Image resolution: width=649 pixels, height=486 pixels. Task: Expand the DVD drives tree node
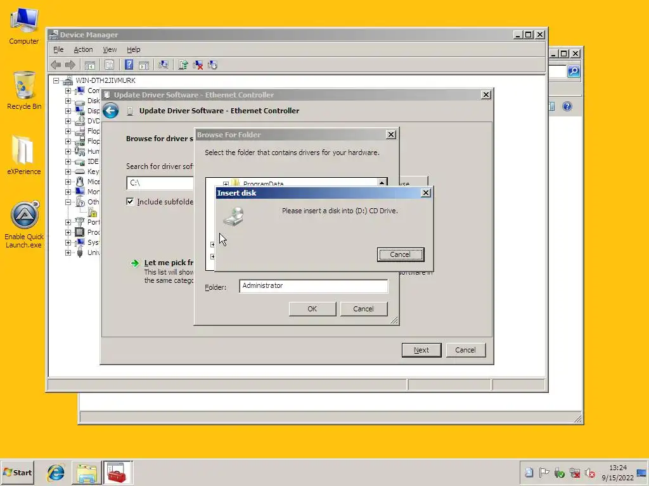(x=68, y=121)
